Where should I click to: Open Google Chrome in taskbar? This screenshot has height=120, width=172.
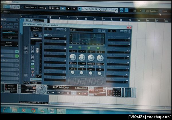34,111
